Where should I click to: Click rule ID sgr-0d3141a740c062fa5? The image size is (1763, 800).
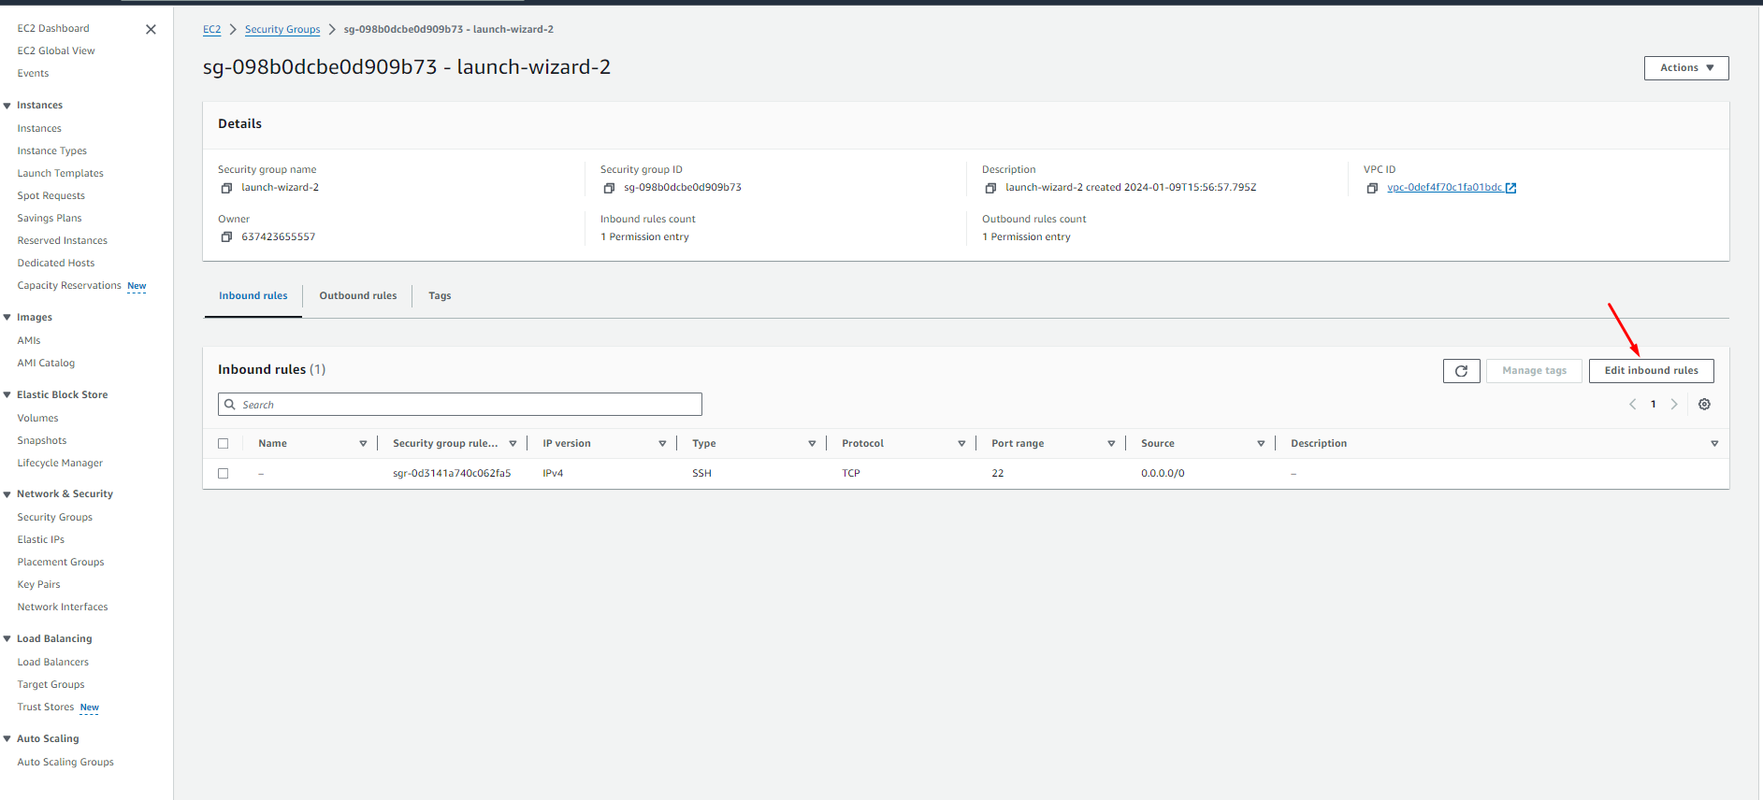[x=452, y=474]
